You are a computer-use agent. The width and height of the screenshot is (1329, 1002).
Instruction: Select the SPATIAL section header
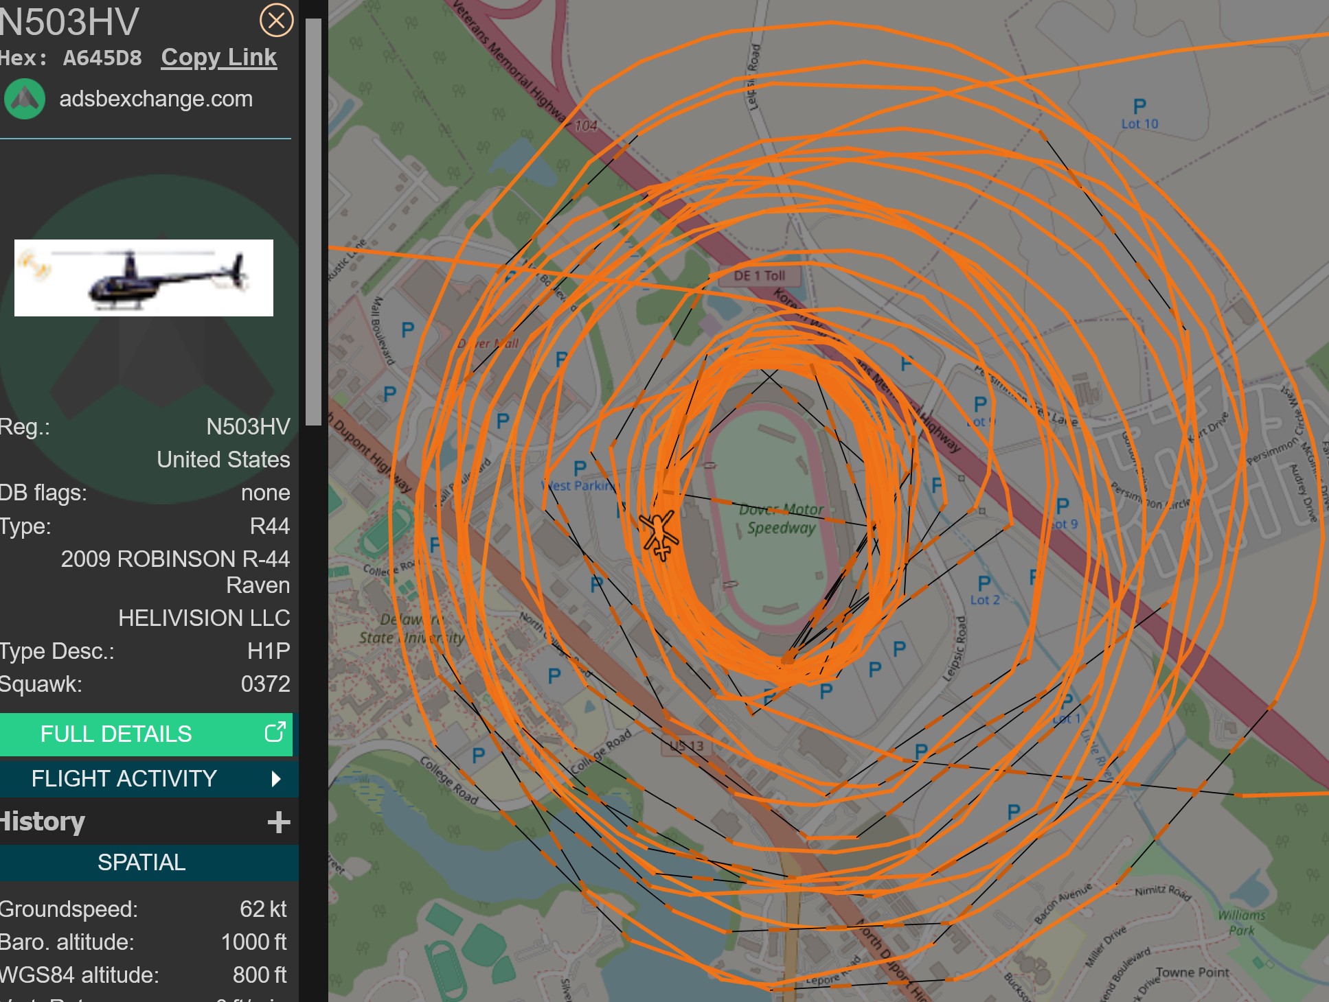pos(149,862)
